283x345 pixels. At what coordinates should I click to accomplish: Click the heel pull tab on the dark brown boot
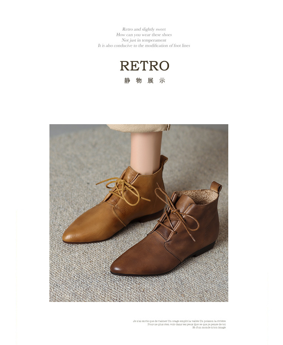pos(216,187)
